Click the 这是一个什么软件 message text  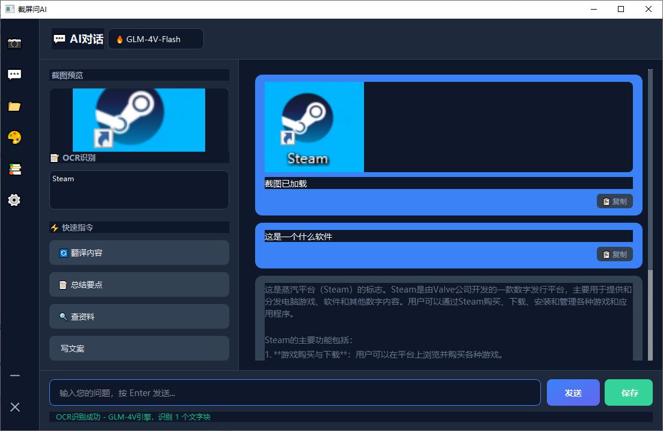(x=298, y=237)
